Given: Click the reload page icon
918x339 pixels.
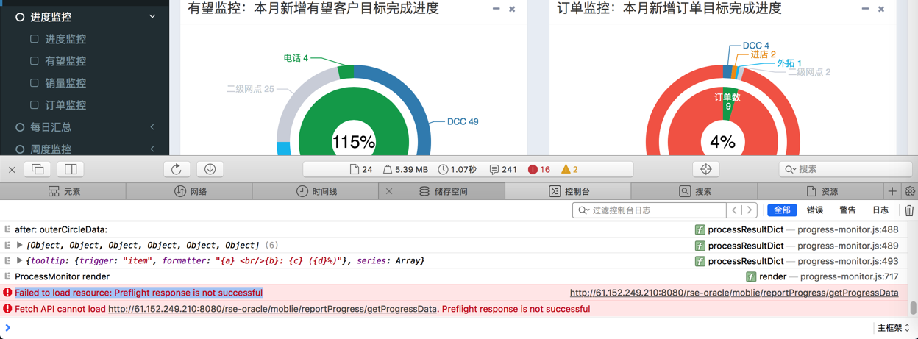Looking at the screenshot, I should point(177,169).
